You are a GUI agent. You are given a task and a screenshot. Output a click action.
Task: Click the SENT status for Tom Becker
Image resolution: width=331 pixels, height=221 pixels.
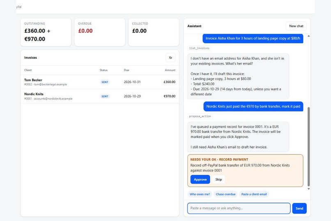[105, 82]
